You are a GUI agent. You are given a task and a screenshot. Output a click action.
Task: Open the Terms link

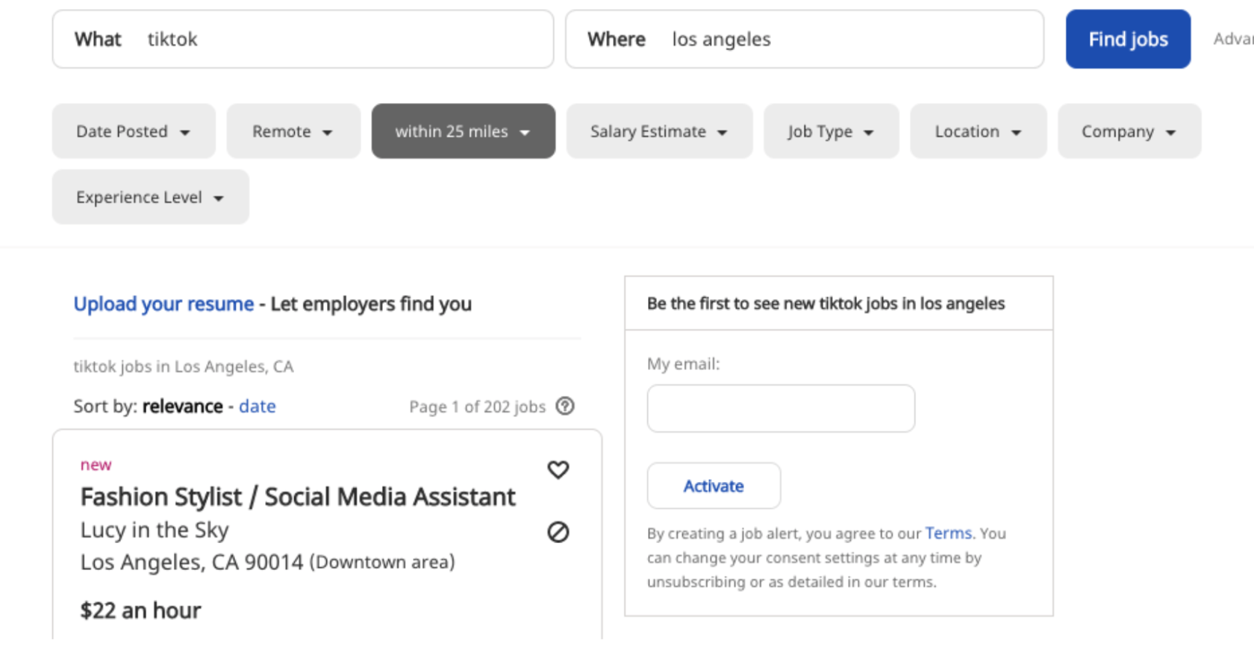pos(948,533)
